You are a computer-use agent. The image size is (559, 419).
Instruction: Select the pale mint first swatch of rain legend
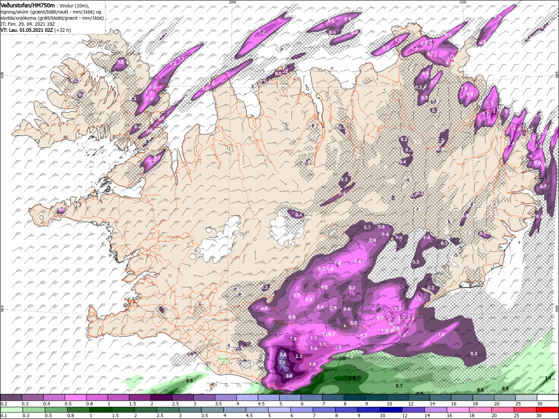click(11, 410)
